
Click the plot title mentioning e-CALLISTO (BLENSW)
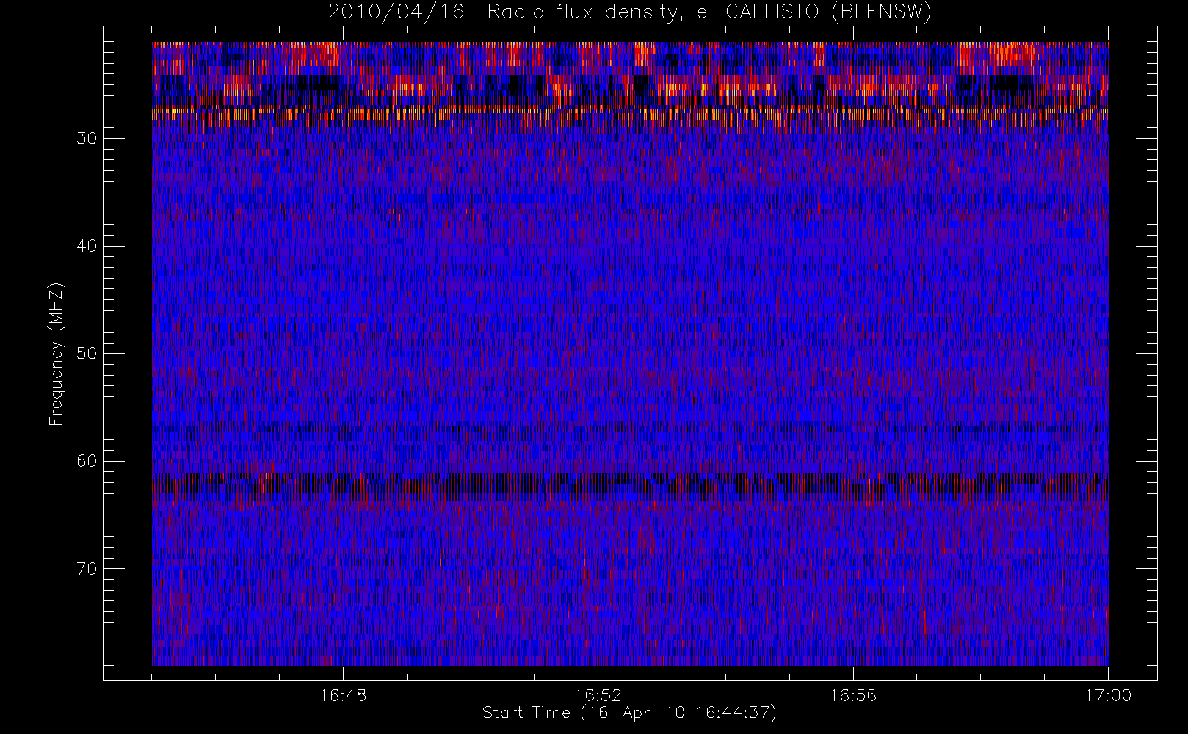click(x=630, y=12)
